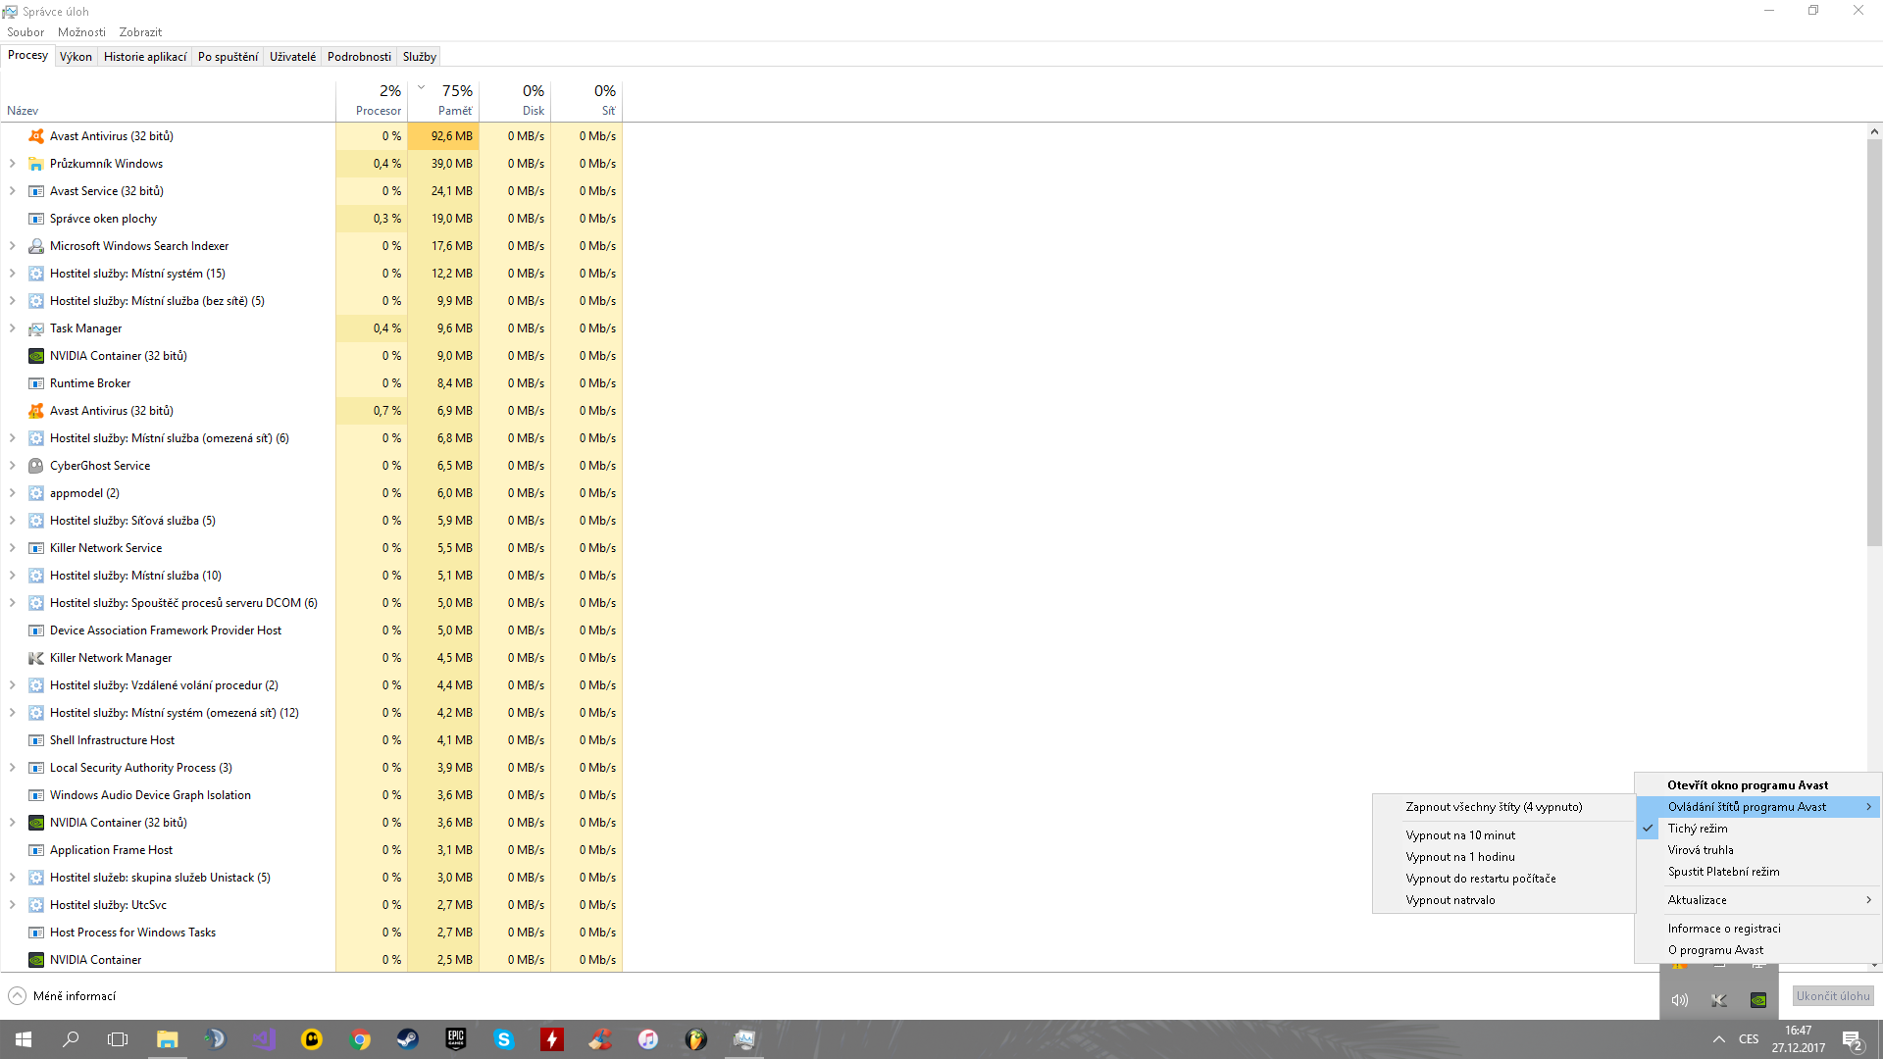
Task: Click the Task Manager process row icon
Action: [x=36, y=328]
